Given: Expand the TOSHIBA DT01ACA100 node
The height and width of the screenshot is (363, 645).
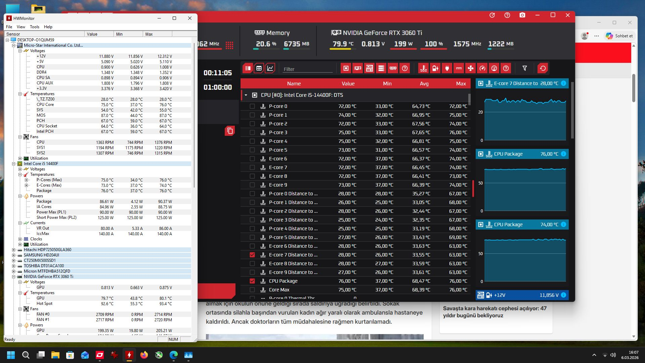Looking at the screenshot, I should click(x=14, y=266).
